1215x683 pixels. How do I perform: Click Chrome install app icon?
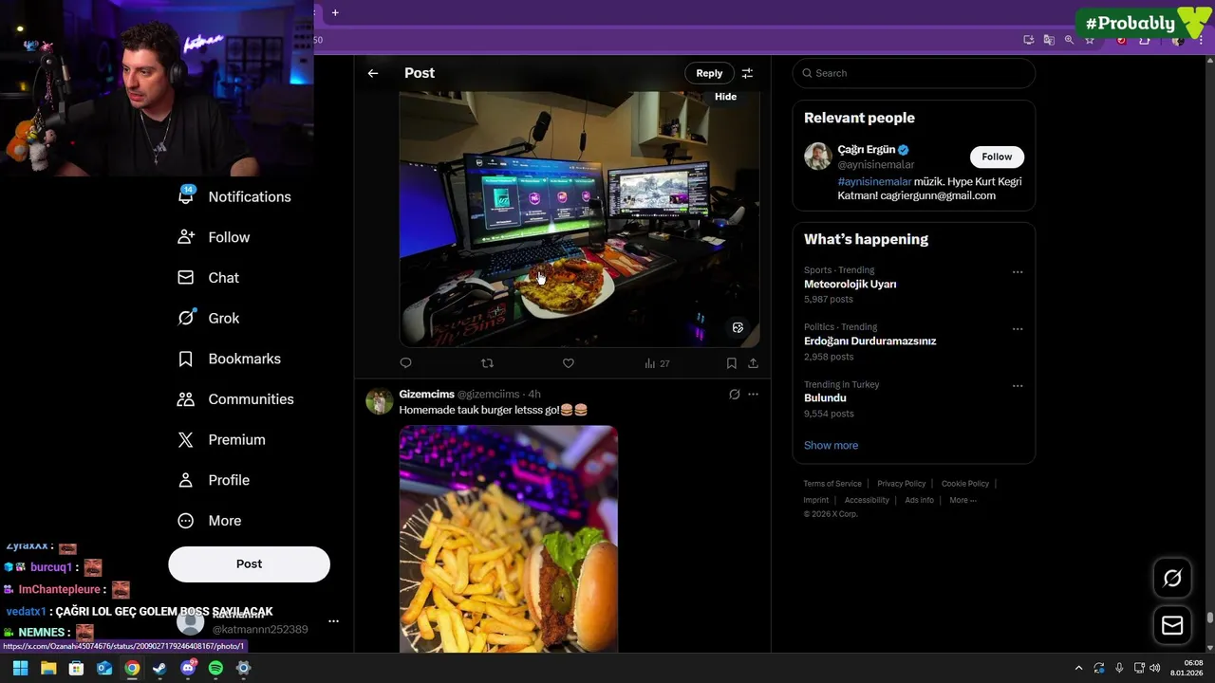[1029, 40]
